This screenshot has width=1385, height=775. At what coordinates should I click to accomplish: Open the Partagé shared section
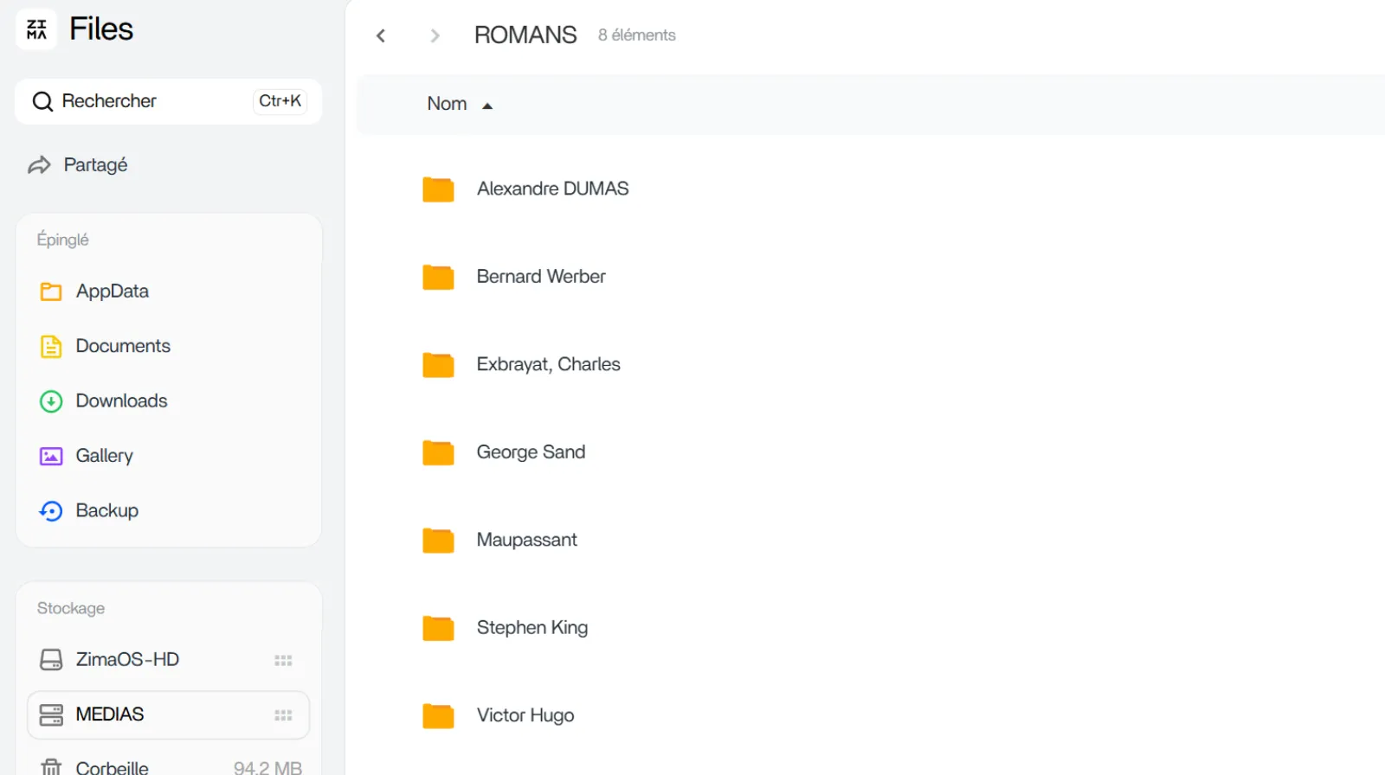coord(95,165)
